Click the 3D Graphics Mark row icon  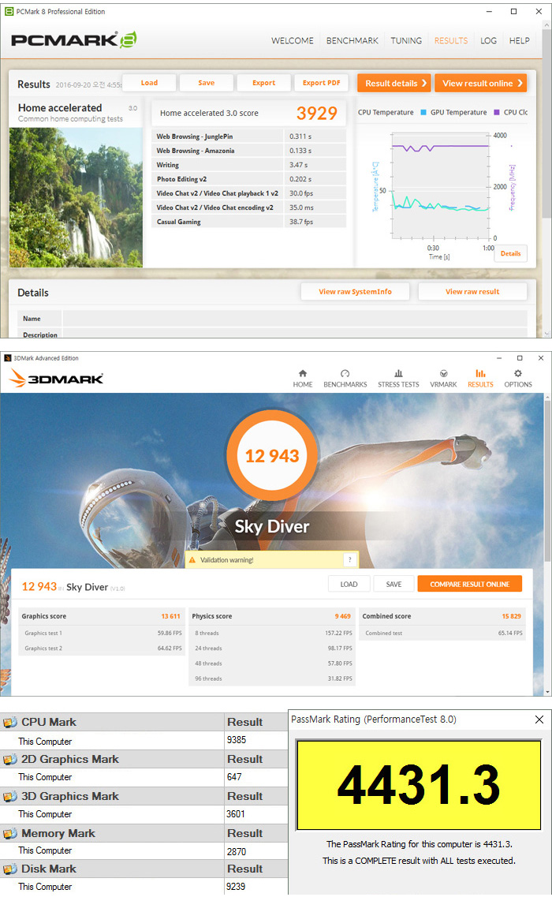tap(9, 796)
